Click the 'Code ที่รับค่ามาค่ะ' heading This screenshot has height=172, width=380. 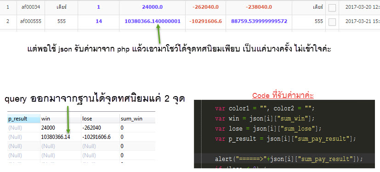point(283,96)
